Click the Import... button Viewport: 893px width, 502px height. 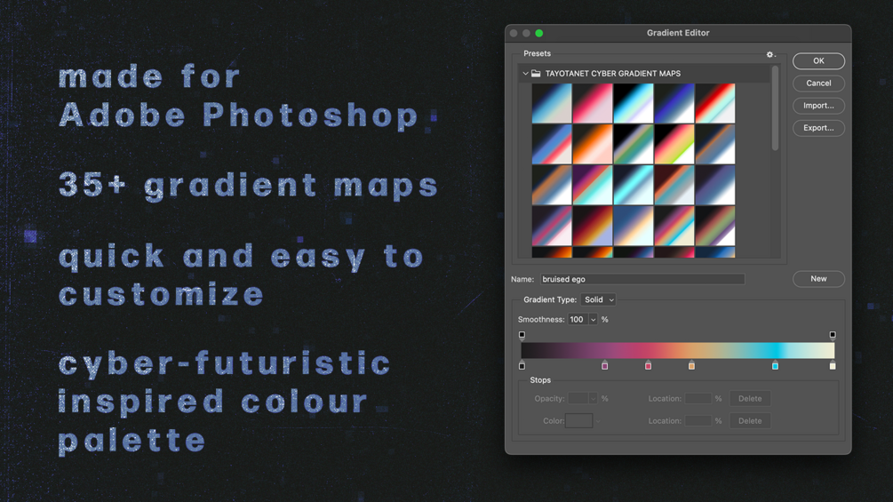pos(818,106)
